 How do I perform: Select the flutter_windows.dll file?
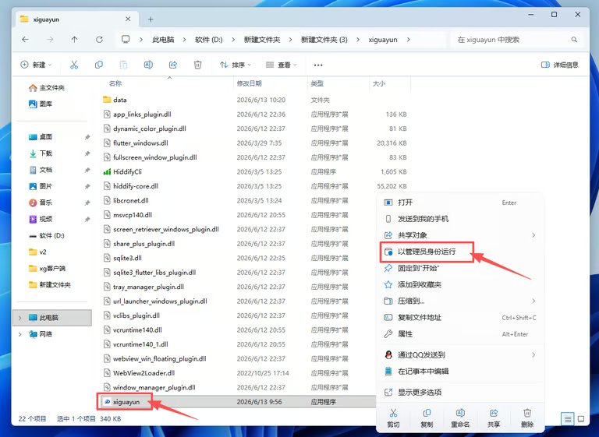point(140,143)
